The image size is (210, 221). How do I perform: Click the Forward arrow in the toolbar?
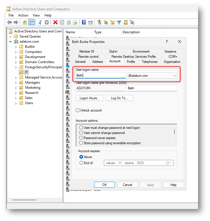[x=16, y=22]
